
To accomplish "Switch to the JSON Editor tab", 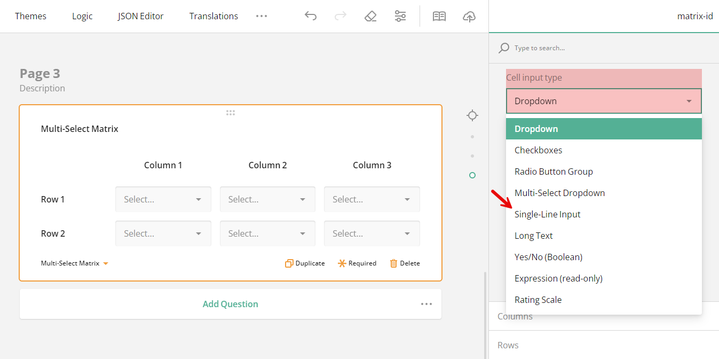I will pos(140,16).
